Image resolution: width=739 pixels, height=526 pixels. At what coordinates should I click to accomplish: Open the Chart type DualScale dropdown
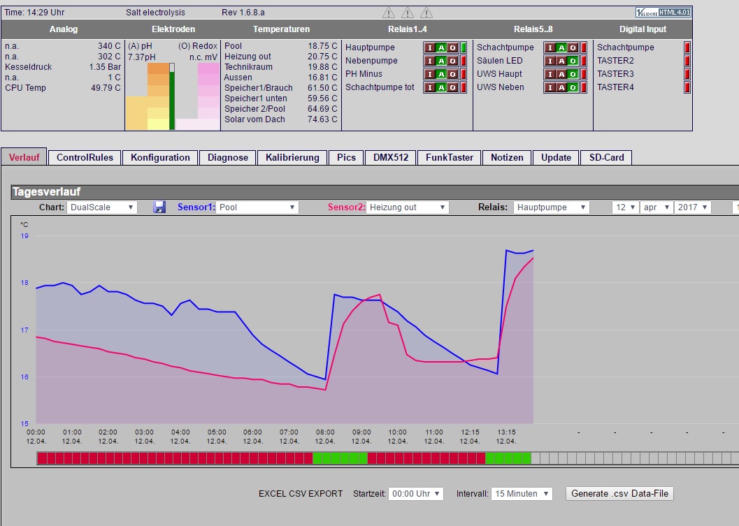tap(102, 207)
